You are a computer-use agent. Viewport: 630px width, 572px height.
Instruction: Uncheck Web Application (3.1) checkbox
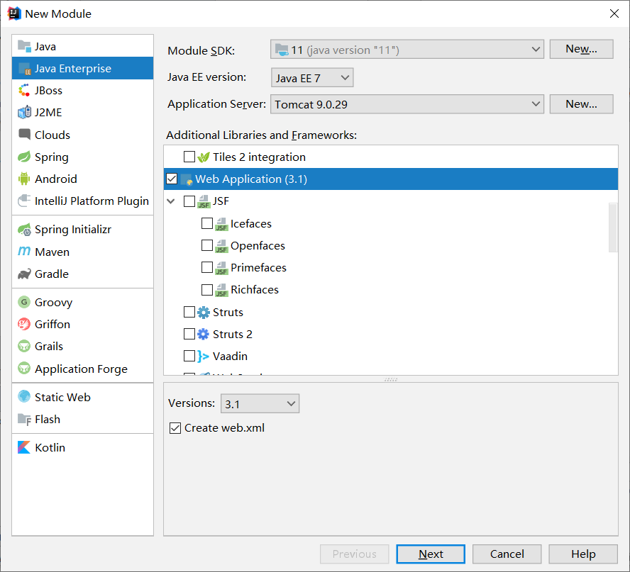172,179
